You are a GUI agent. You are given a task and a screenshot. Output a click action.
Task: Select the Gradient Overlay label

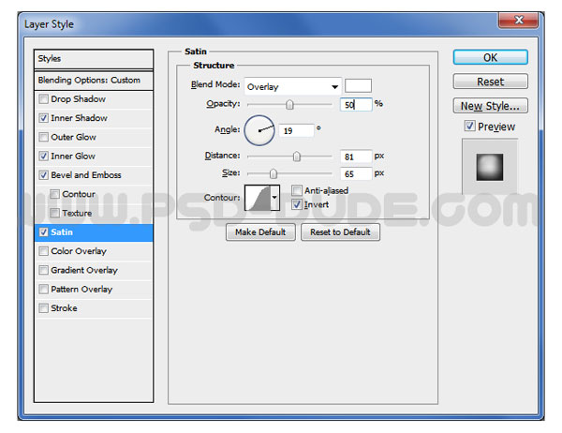coord(84,270)
